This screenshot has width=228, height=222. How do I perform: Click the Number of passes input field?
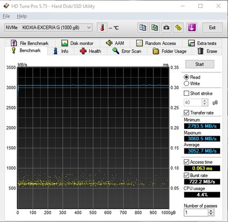coord(196,212)
